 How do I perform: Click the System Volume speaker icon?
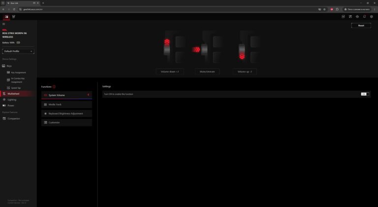45,95
